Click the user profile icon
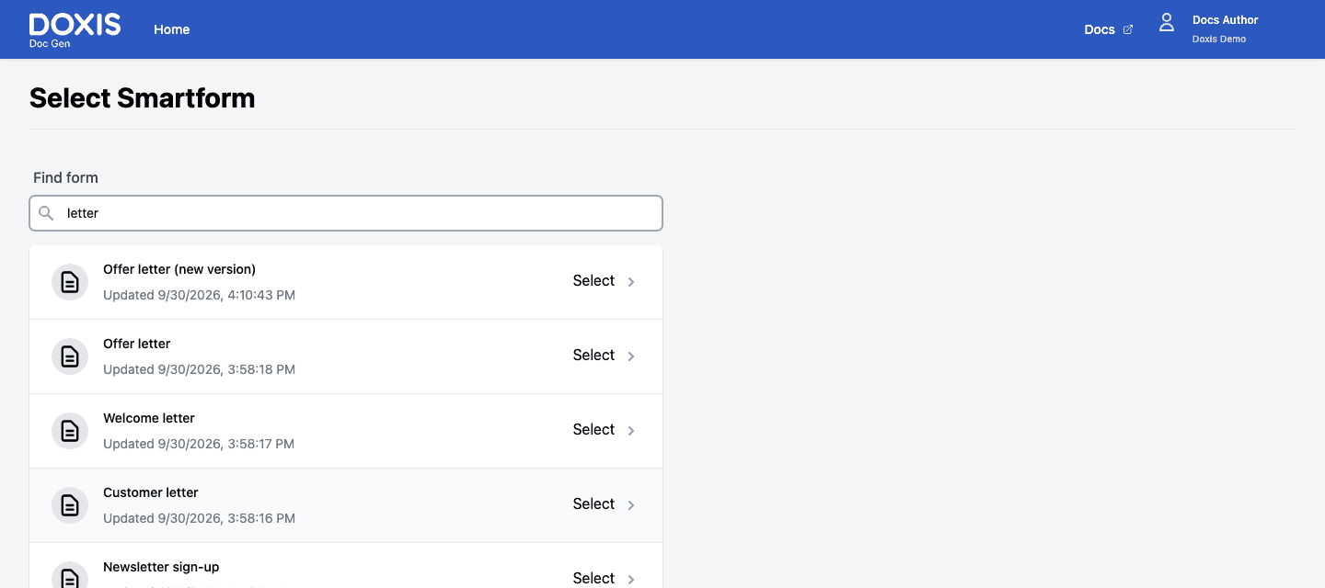Screen dimensions: 1325x588 coord(1167,23)
